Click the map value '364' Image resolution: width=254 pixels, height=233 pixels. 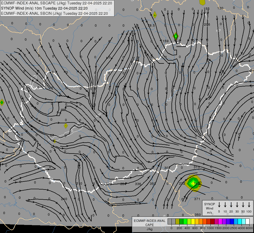123,184
